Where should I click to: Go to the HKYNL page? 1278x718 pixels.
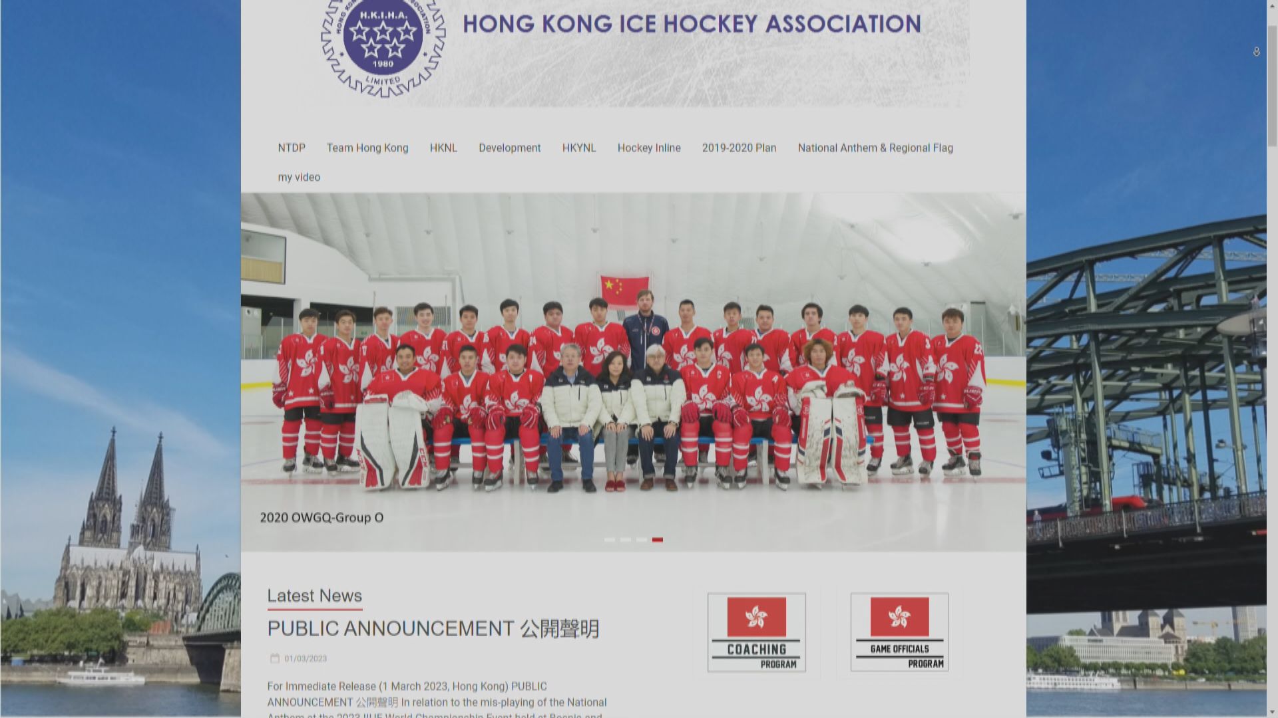579,148
